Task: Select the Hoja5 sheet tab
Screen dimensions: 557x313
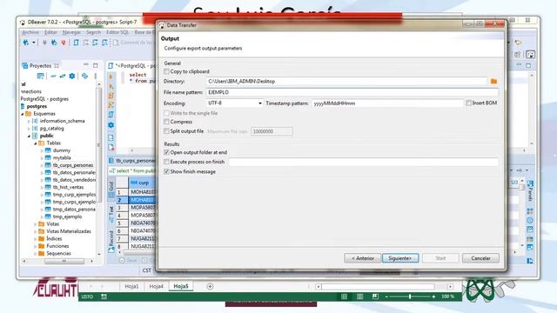Action: pos(181,286)
